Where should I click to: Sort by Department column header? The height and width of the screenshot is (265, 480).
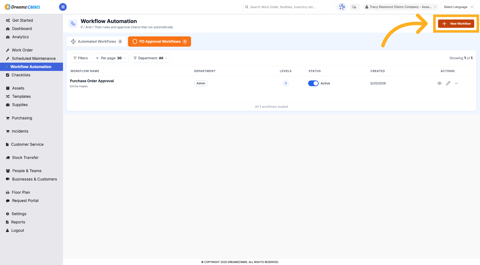(x=205, y=71)
